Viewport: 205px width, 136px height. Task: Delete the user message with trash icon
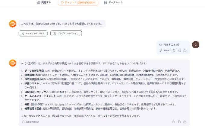point(174,50)
